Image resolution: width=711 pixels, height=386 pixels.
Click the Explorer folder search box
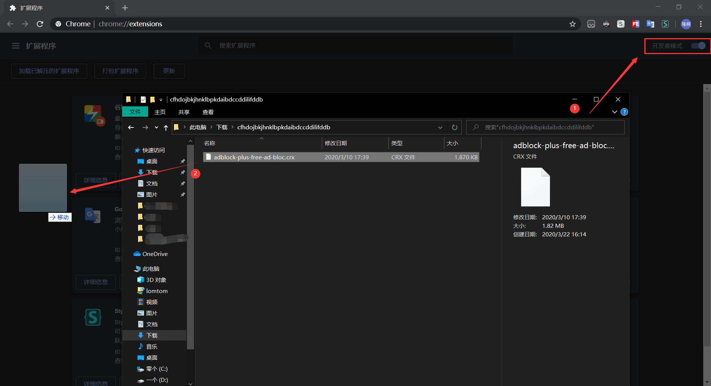click(545, 127)
